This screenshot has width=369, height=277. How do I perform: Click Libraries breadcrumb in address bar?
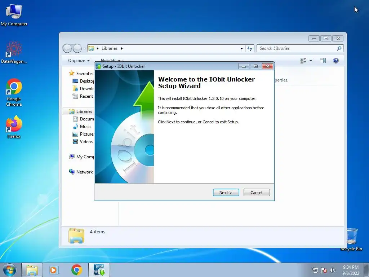pos(110,48)
